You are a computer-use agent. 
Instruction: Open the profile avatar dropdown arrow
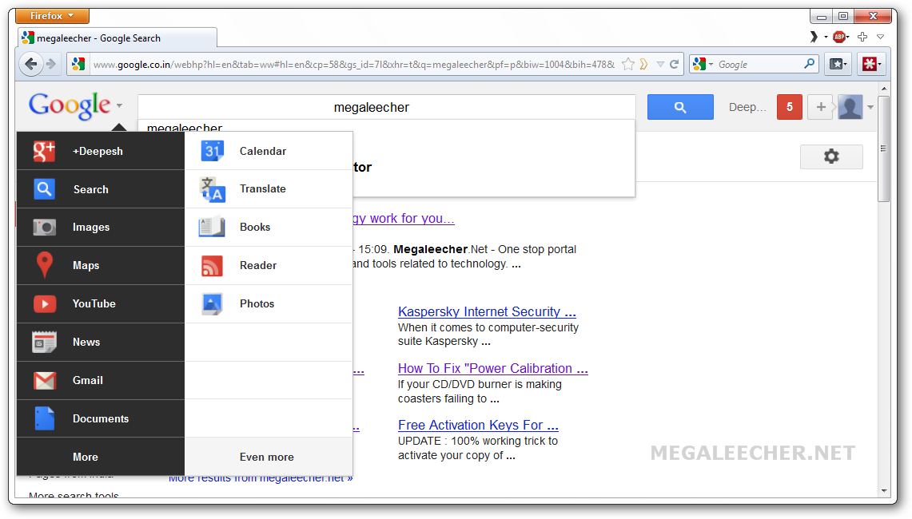pos(870,107)
